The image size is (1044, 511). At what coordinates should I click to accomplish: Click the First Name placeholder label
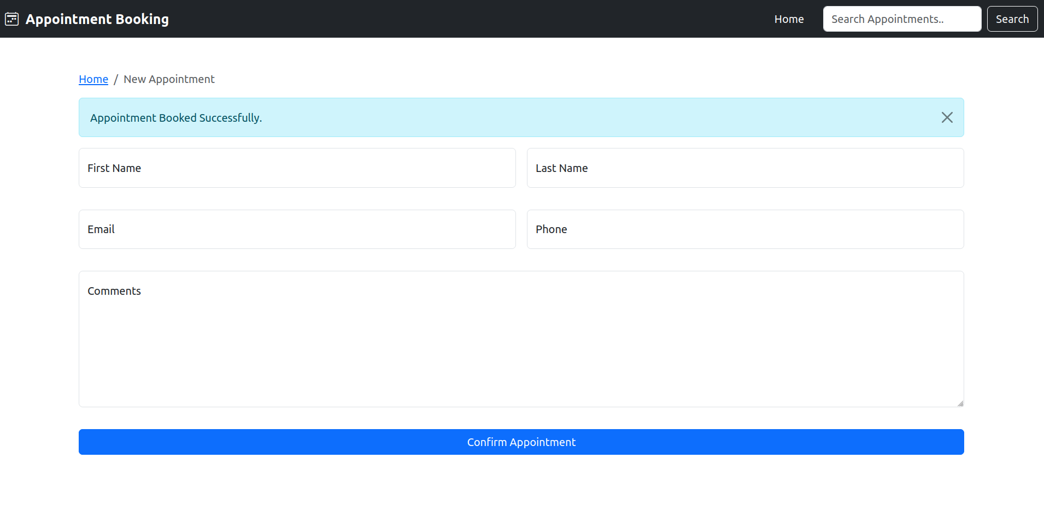coord(114,168)
